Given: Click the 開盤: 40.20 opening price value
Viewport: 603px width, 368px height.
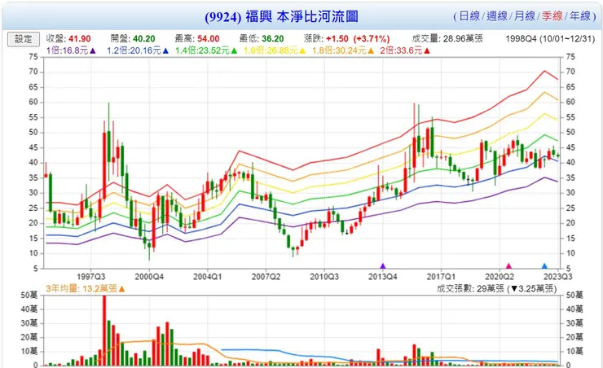Looking at the screenshot, I should point(133,39).
